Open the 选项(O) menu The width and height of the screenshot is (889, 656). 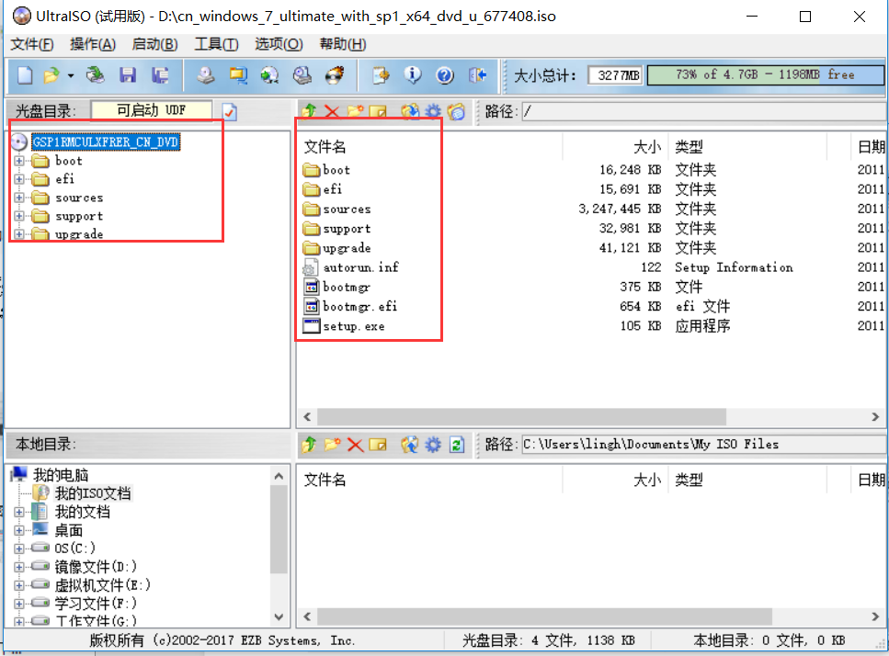(279, 44)
